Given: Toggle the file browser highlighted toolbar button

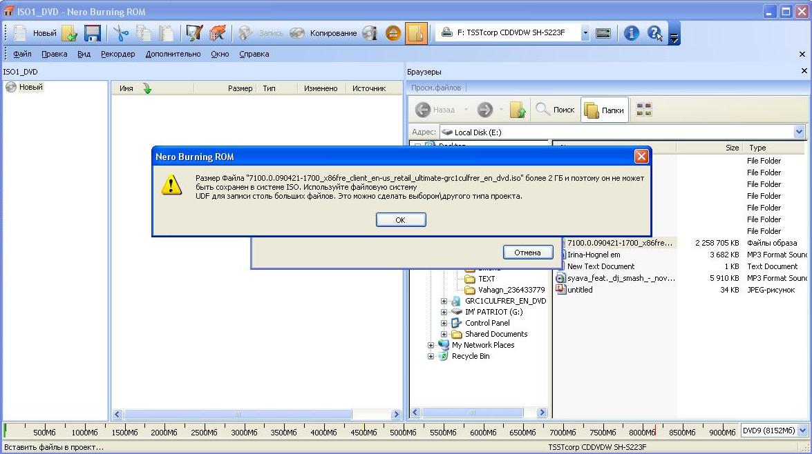Looking at the screenshot, I should coord(416,33).
